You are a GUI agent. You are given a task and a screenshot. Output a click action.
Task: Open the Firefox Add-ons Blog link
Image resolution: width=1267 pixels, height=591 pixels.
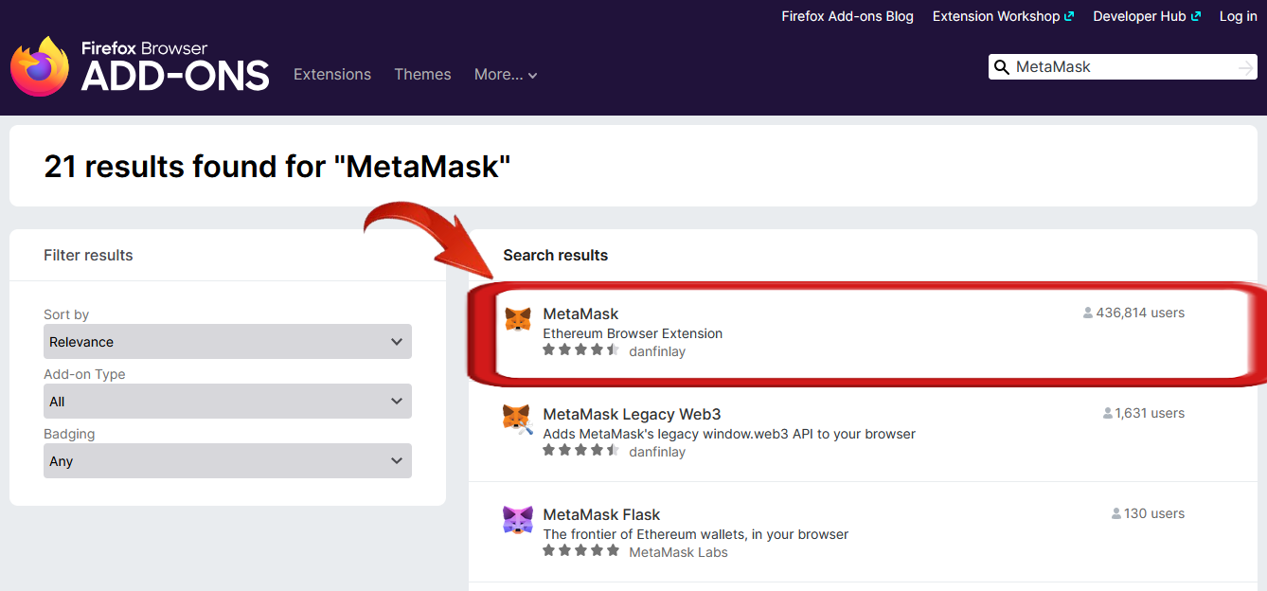(x=848, y=16)
